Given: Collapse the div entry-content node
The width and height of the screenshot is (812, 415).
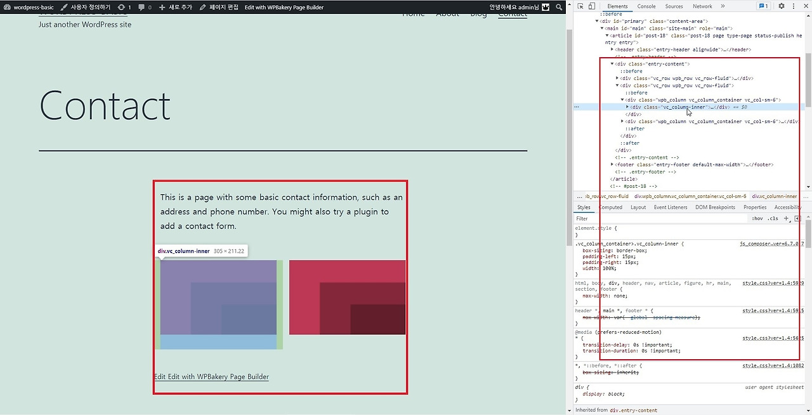Looking at the screenshot, I should (x=612, y=64).
